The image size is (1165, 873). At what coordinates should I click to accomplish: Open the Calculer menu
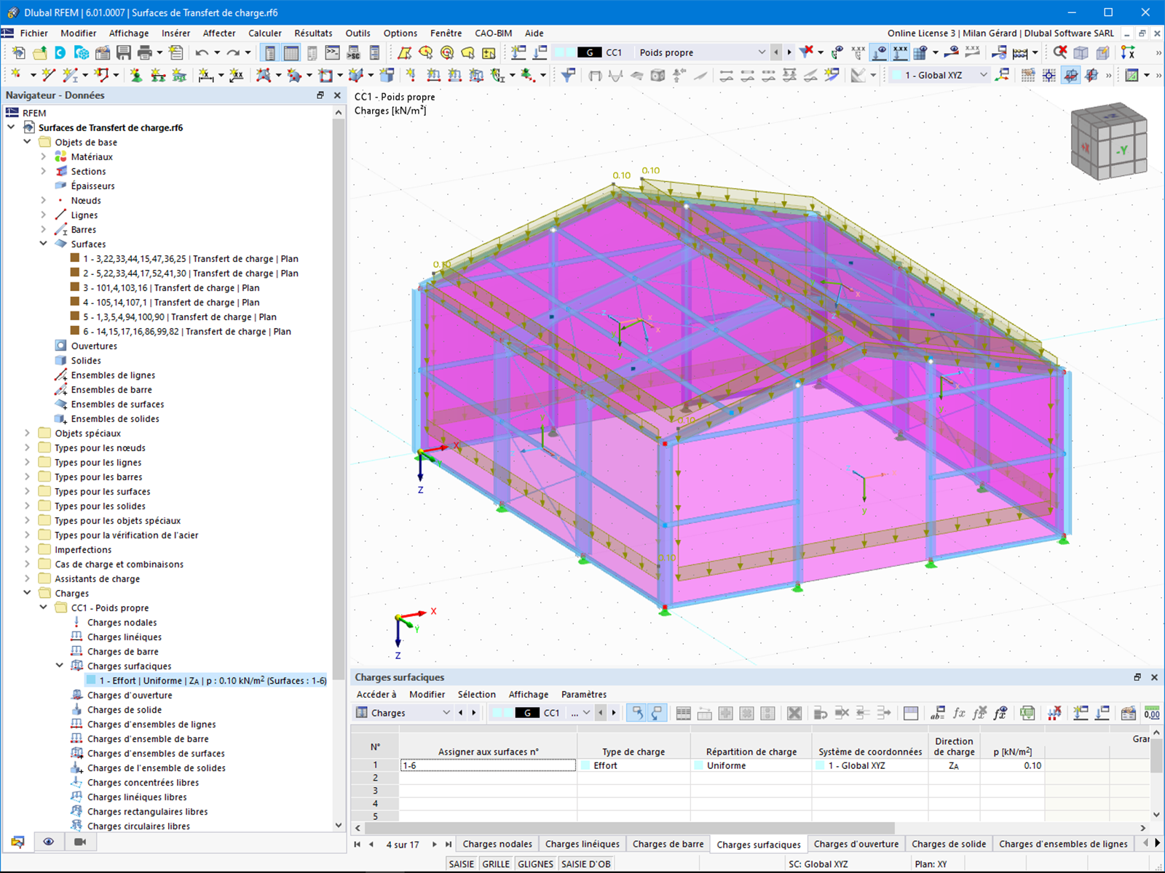point(265,33)
